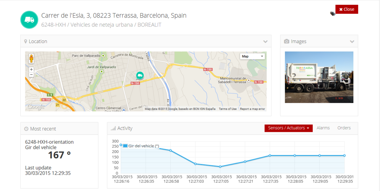Image resolution: width=380 pixels, height=191 pixels.
Task: Click chart data point at 12:26:58
Action: tap(171, 150)
